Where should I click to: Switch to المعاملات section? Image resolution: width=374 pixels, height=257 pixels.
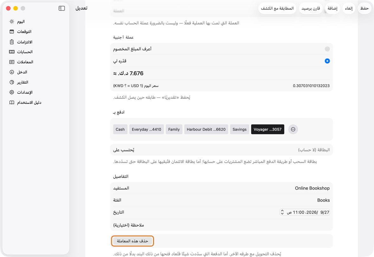coord(25,62)
